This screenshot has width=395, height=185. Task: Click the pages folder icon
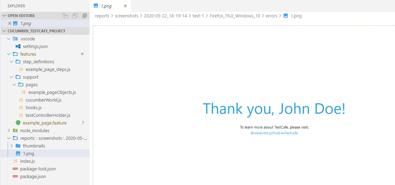(x=21, y=85)
